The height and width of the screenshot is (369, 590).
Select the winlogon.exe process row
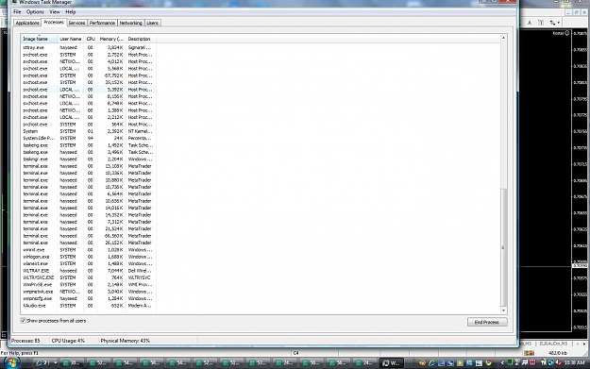click(x=89, y=257)
